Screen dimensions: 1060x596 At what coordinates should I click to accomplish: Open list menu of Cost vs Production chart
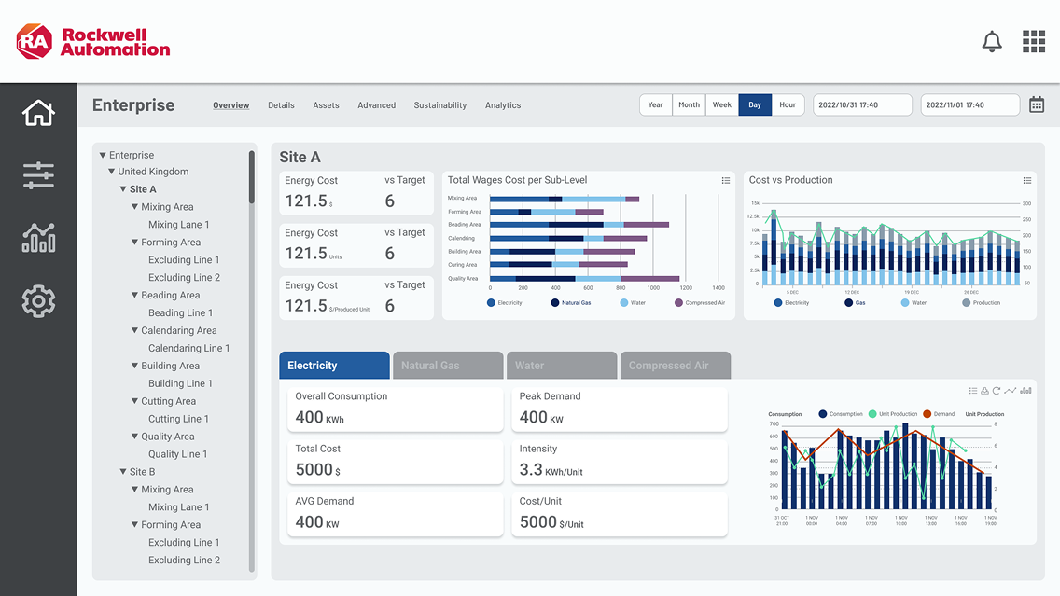click(x=1026, y=180)
